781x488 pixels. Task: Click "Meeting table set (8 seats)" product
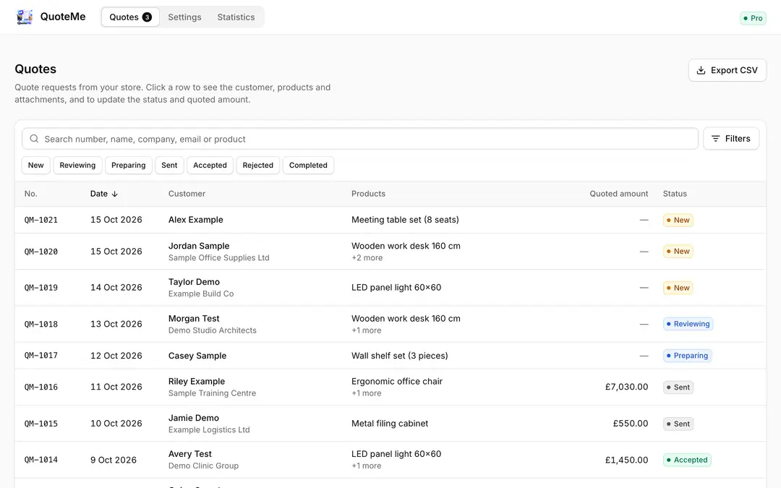pos(405,220)
